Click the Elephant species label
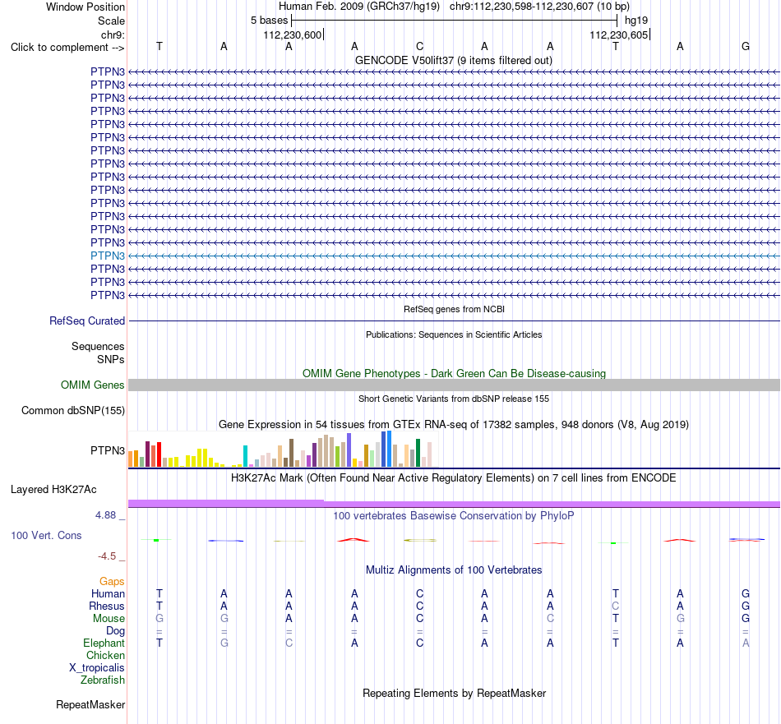Image resolution: width=781 pixels, height=724 pixels. pos(104,643)
